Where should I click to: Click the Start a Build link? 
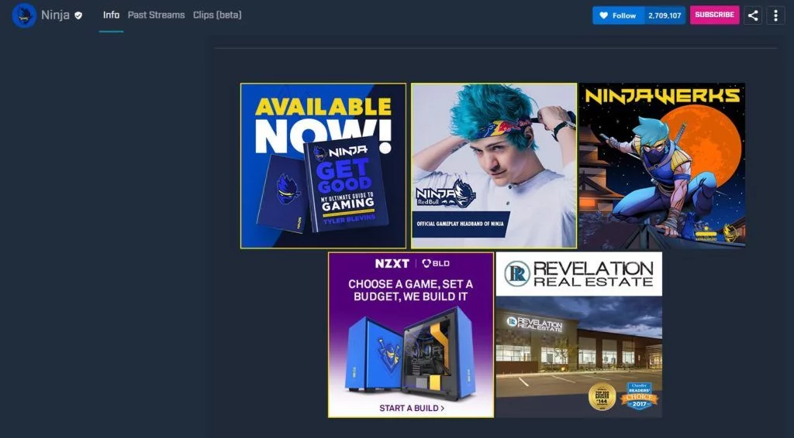412,408
